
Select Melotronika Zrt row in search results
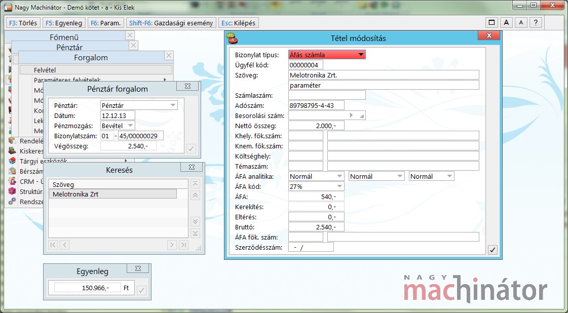(x=112, y=193)
